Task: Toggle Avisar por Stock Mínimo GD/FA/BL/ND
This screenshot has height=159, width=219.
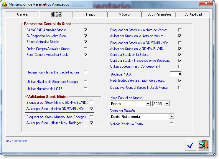Action: click(x=91, y=109)
